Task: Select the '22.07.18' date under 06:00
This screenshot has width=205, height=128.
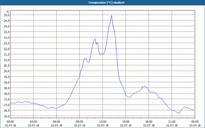Action: click(x=56, y=125)
